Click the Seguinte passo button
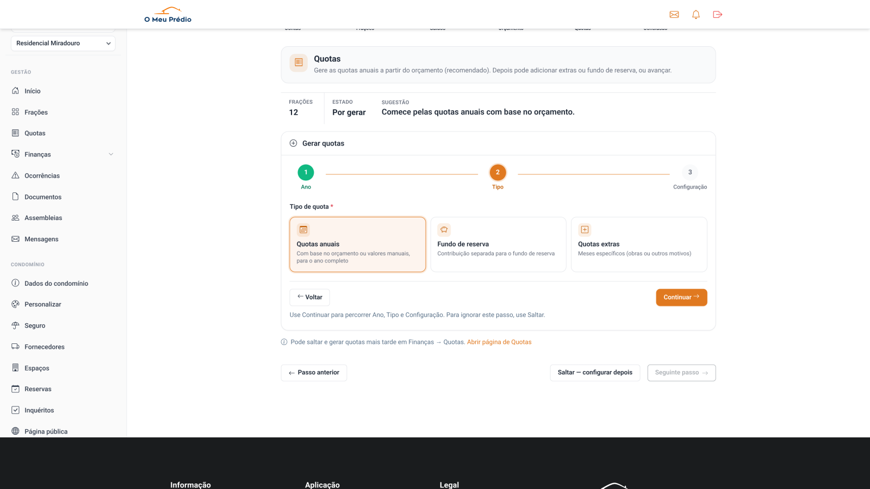The image size is (870, 489). pyautogui.click(x=681, y=373)
